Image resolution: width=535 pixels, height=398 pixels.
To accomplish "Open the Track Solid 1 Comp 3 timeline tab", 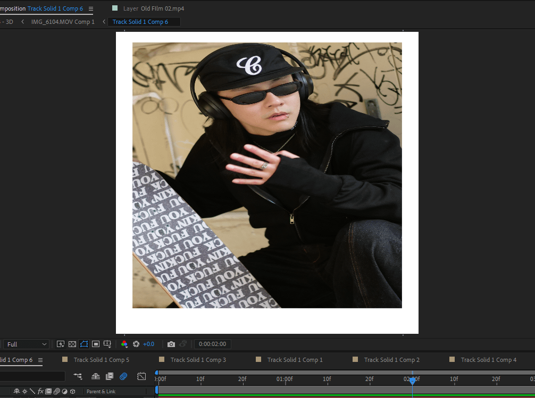I will [198, 360].
